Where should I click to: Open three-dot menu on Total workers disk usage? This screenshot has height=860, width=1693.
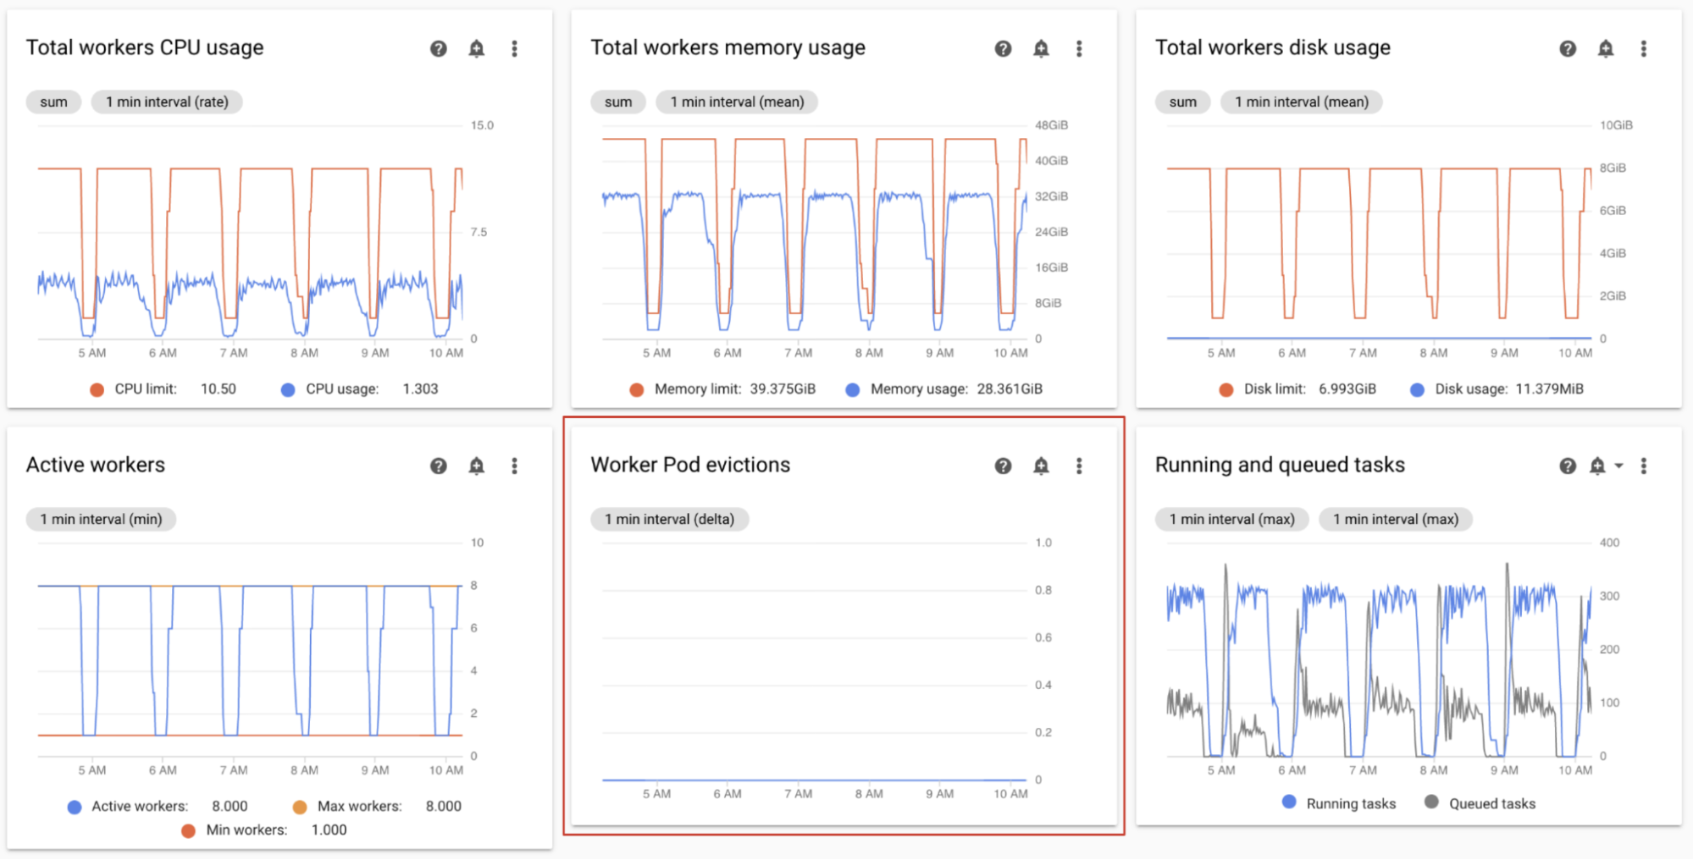coord(1643,49)
